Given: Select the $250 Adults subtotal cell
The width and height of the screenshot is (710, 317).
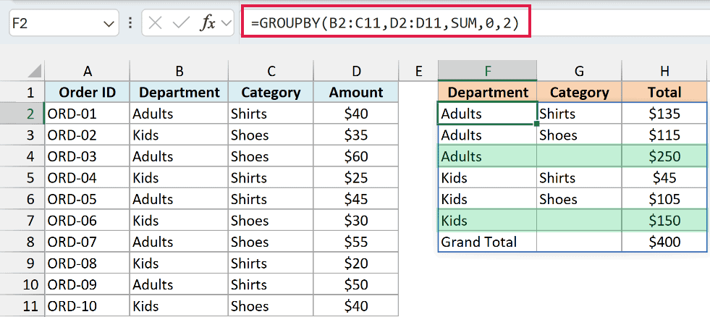Looking at the screenshot, I should [x=664, y=156].
